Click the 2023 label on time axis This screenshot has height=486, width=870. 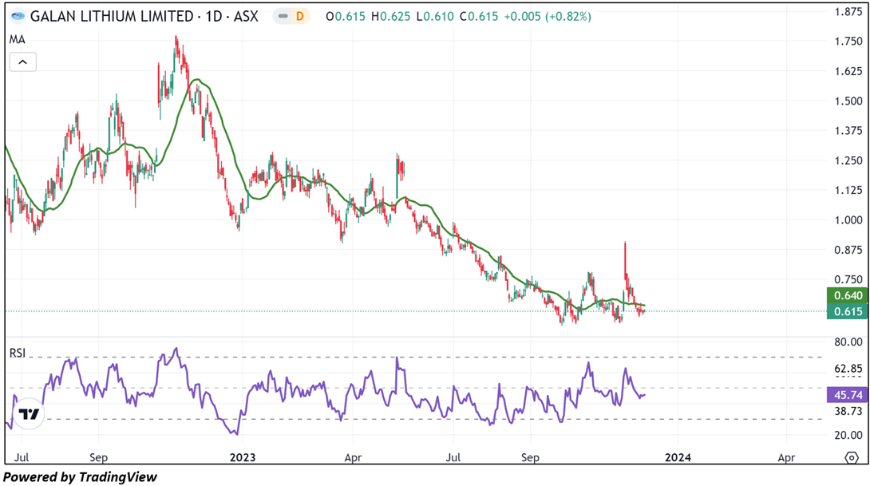tap(243, 458)
